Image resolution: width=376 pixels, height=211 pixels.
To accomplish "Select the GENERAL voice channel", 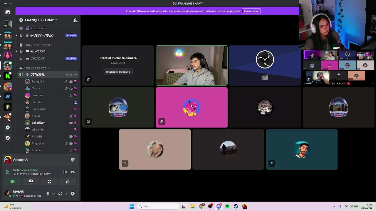I will (48, 74).
